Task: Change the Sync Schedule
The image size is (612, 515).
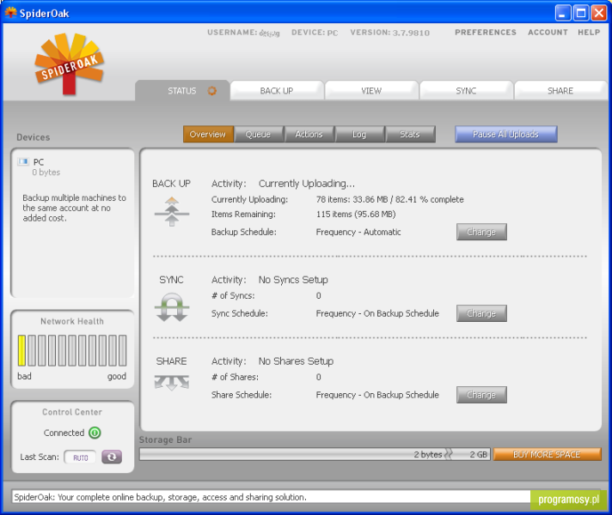Action: [481, 313]
